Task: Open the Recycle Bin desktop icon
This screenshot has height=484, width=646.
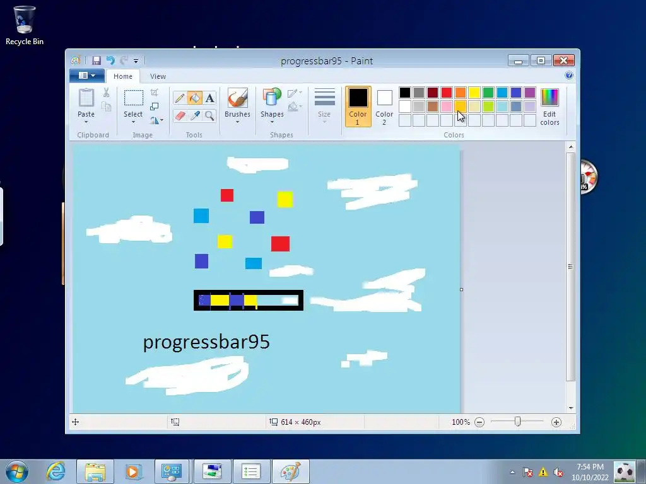Action: pyautogui.click(x=25, y=25)
